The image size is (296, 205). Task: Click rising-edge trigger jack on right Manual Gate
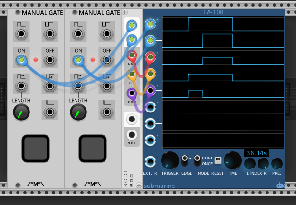click(78, 86)
